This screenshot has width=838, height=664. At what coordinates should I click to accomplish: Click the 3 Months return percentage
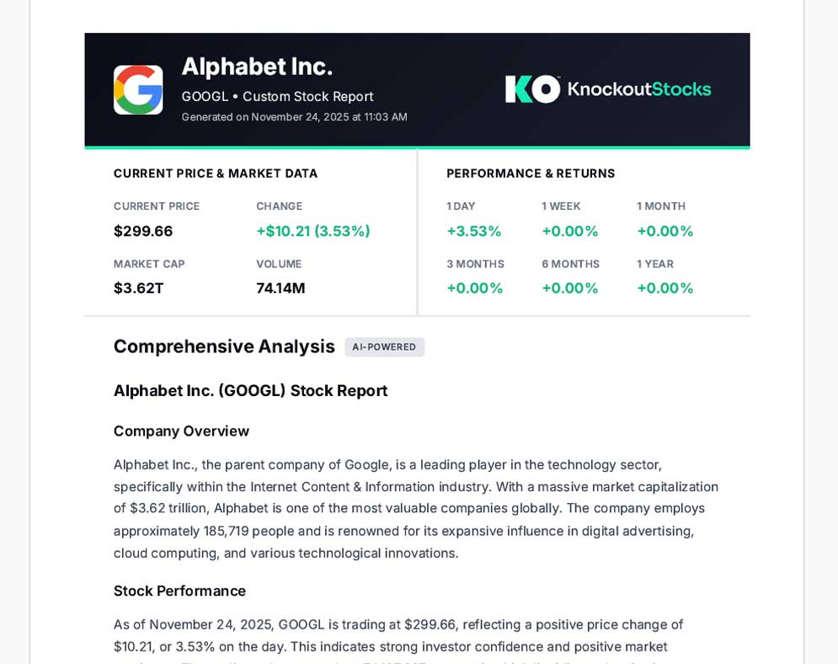[474, 288]
